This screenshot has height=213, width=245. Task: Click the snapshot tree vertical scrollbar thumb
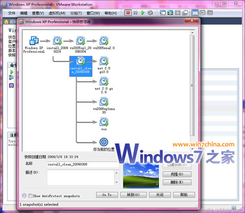[x=192, y=86]
